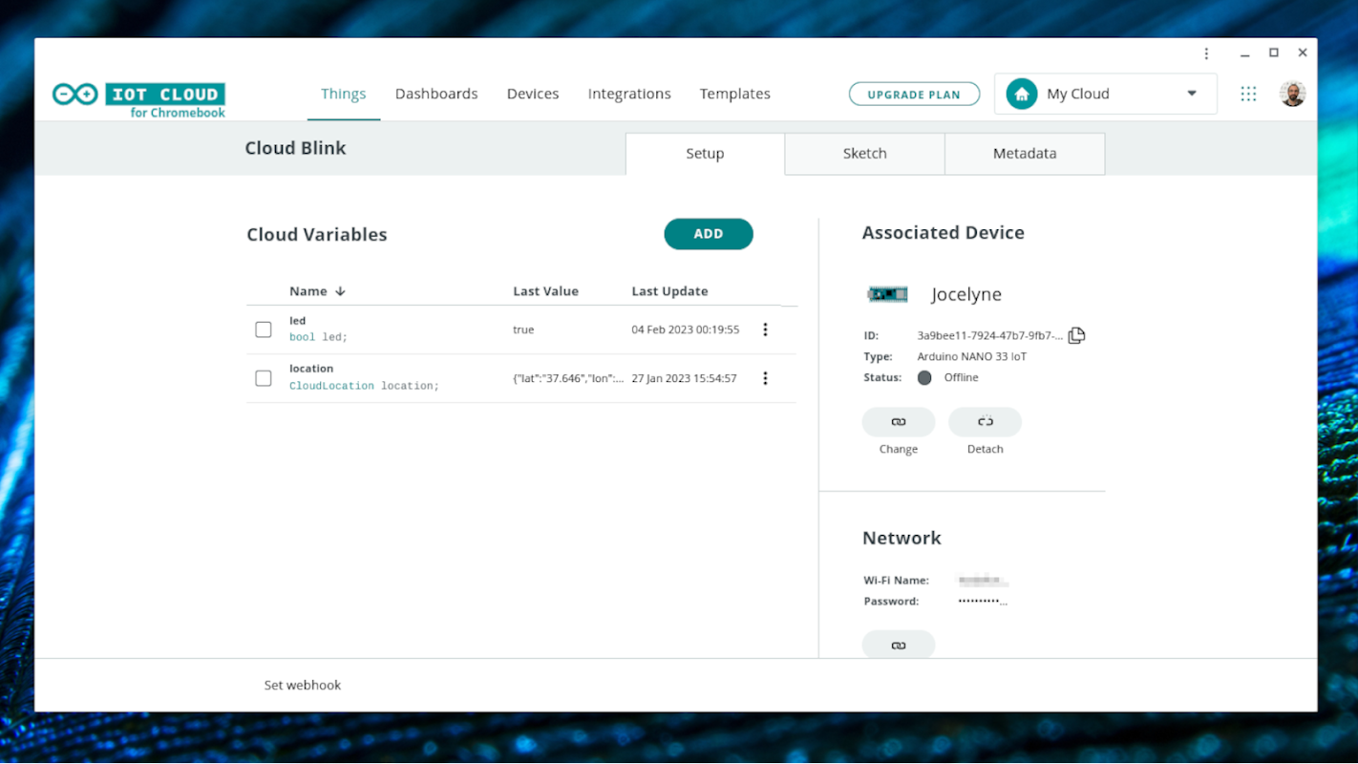Open the apps grid menu
Image resolution: width=1358 pixels, height=764 pixels.
click(x=1248, y=94)
